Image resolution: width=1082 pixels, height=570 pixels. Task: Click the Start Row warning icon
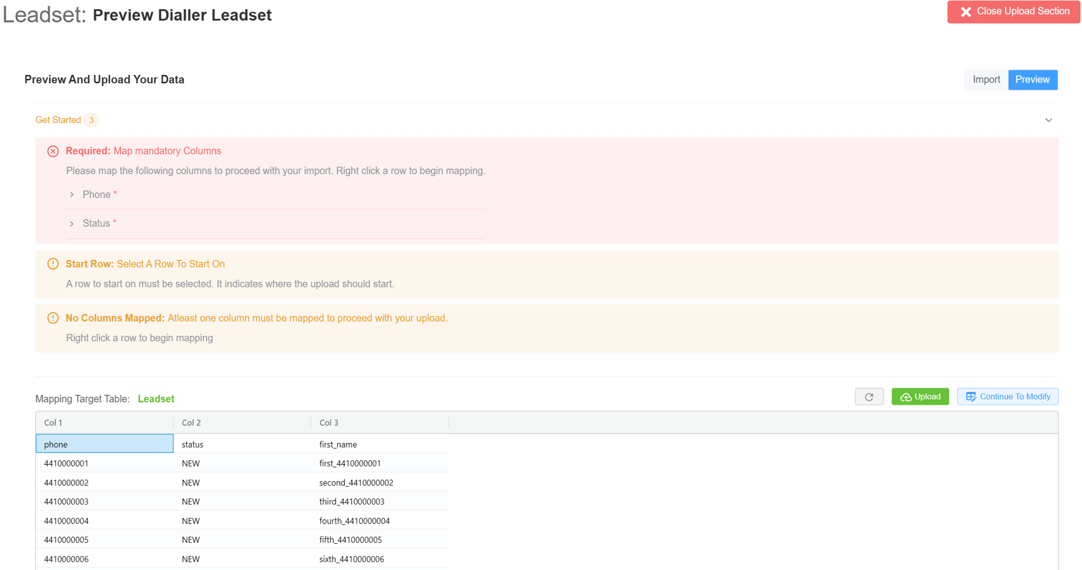[53, 264]
